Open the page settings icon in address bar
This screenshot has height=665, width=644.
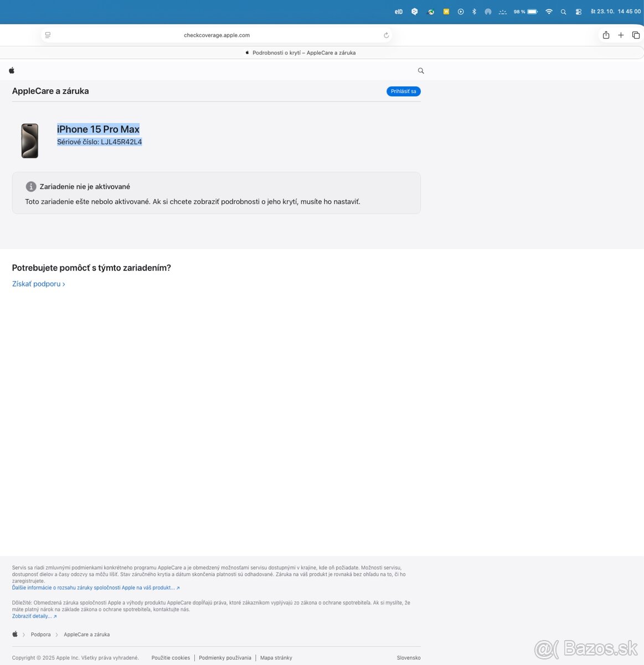[x=48, y=35]
